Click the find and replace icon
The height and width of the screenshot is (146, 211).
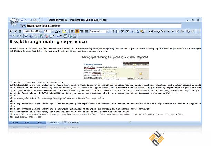(36, 36)
